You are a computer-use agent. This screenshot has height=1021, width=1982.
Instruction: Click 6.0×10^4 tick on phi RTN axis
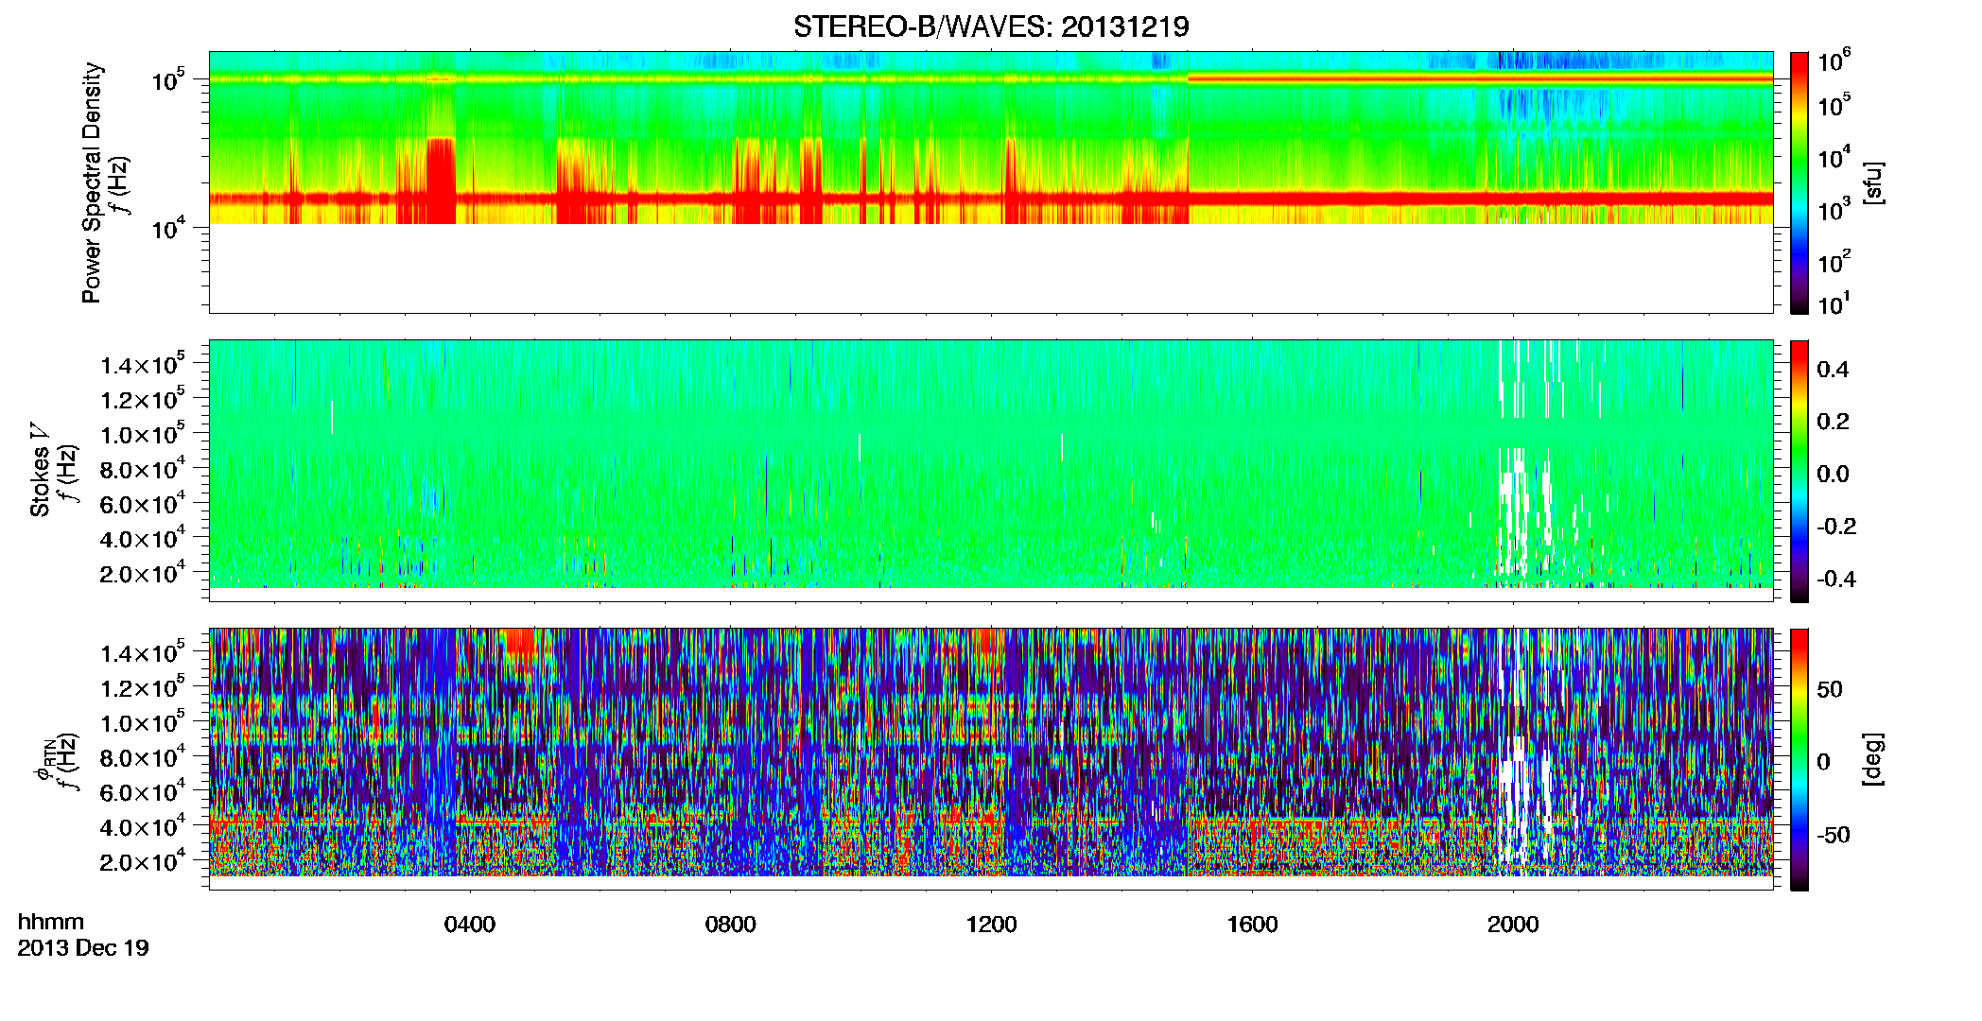[x=143, y=790]
